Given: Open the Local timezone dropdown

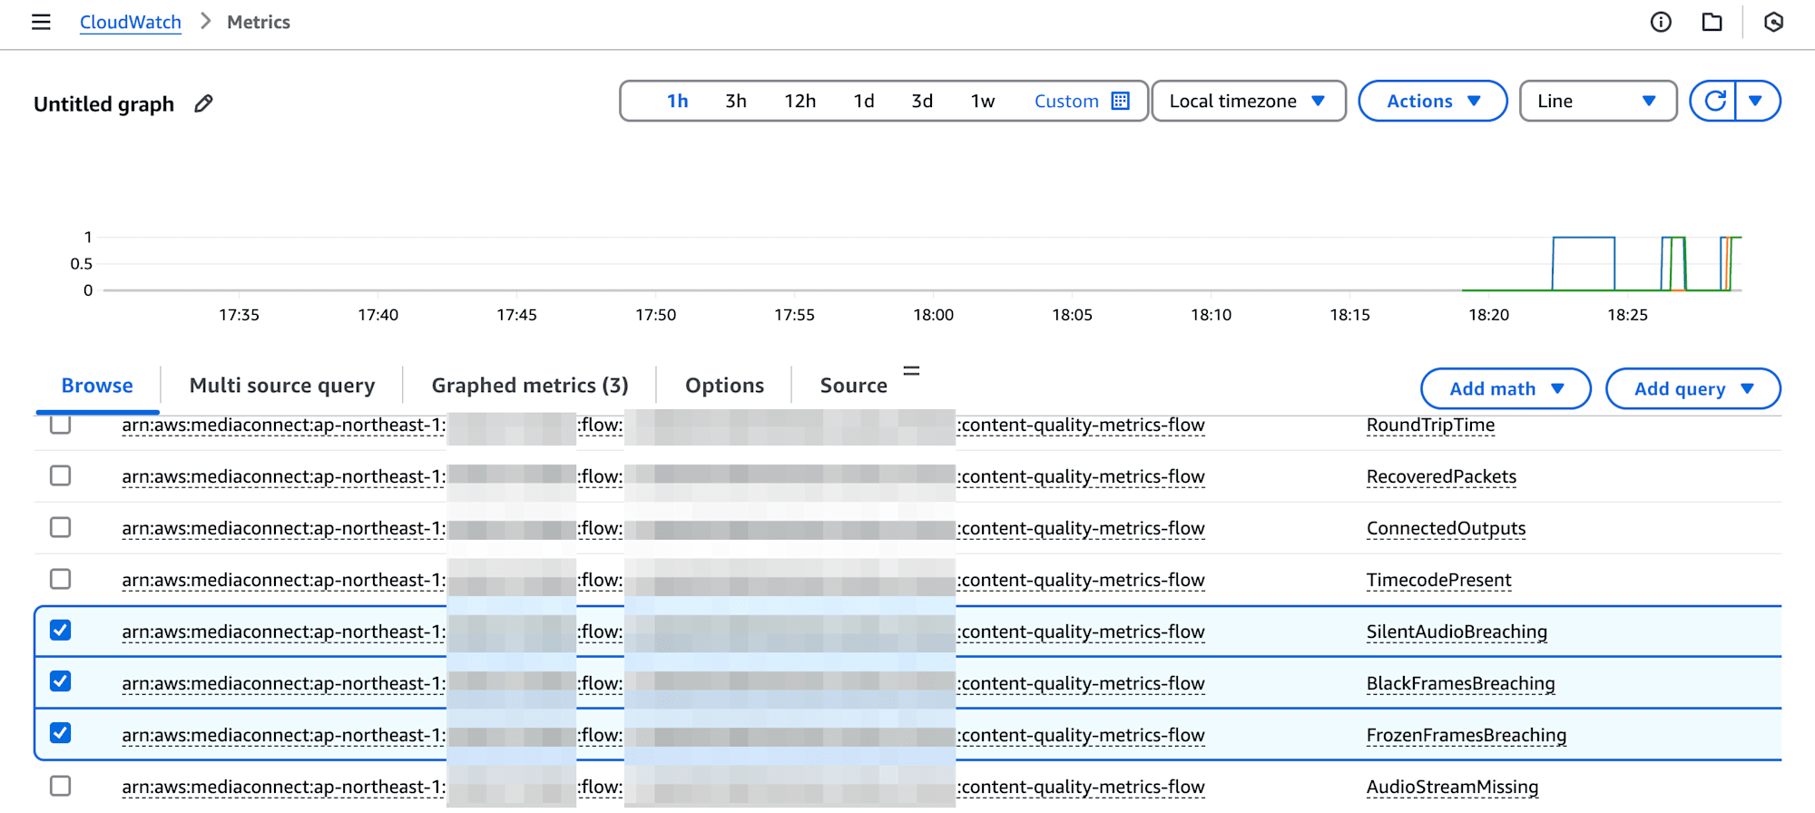Looking at the screenshot, I should [1249, 101].
